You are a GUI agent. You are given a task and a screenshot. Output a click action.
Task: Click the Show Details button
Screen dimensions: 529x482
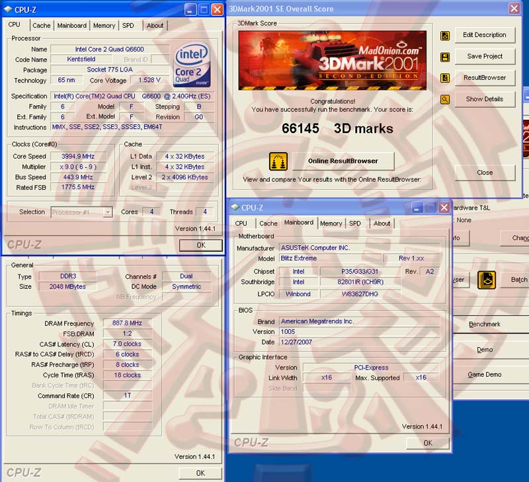click(x=485, y=99)
